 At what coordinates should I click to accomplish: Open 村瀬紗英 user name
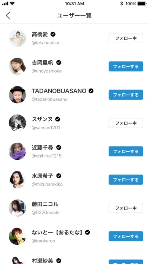(42, 261)
